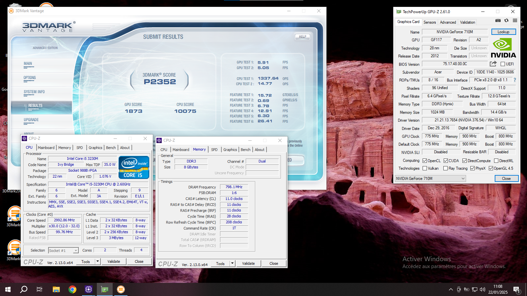
Task: Click the 3DMark score P2352
Action: 160,82
